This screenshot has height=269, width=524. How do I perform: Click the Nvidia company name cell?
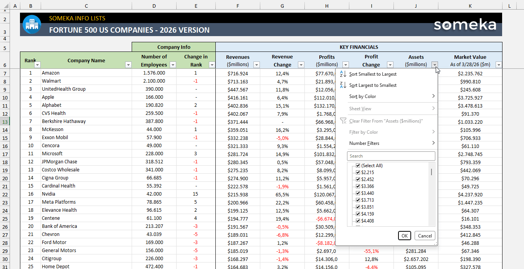pos(86,194)
